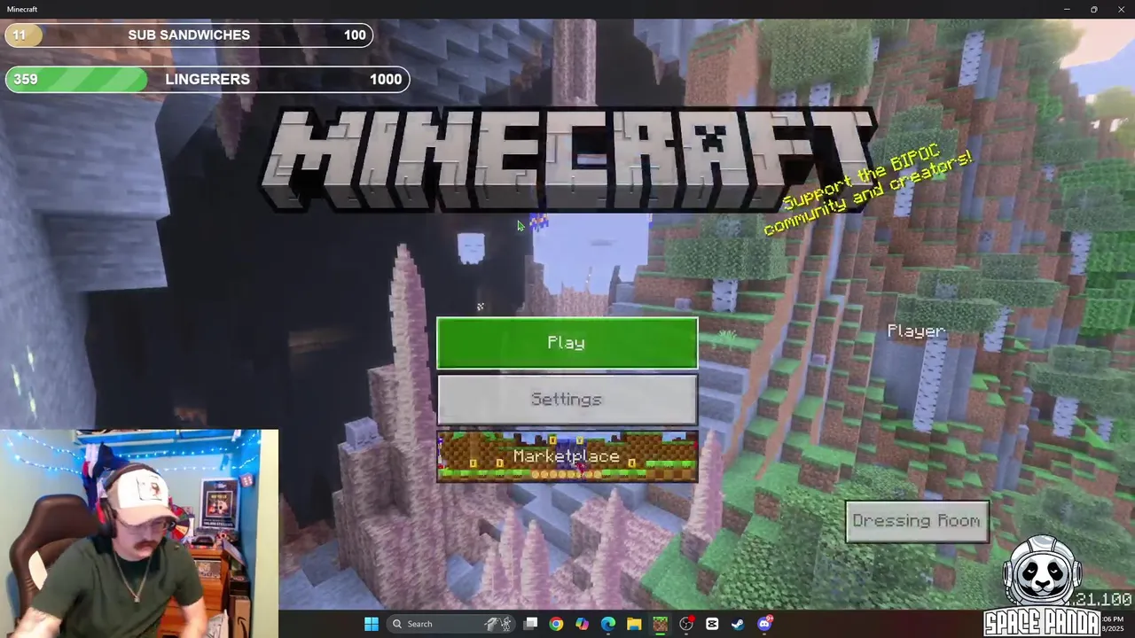
Task: Select Minecraft icon in taskbar
Action: coord(660,624)
